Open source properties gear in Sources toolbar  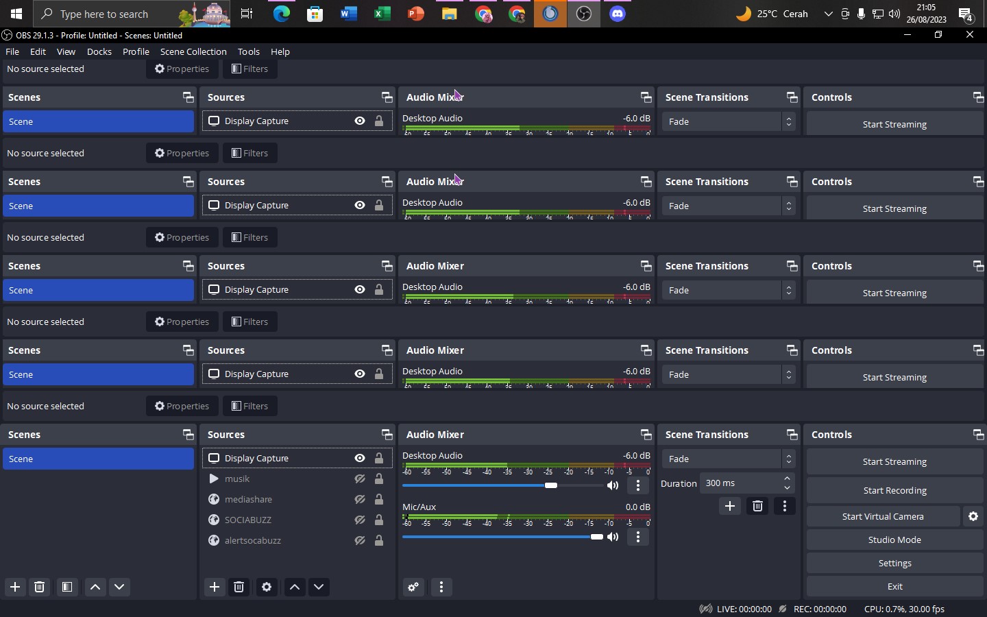[267, 587]
